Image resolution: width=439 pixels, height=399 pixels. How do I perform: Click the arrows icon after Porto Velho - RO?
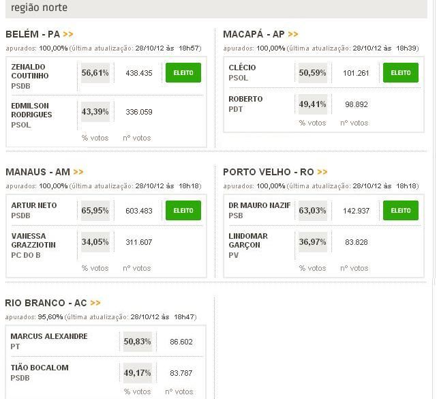point(322,172)
